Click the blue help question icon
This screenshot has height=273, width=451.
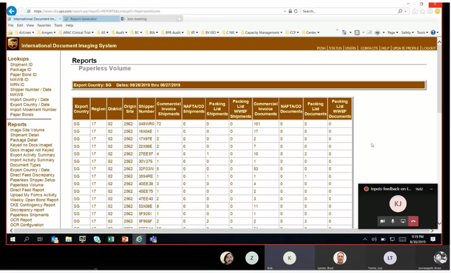pyautogui.click(x=433, y=32)
